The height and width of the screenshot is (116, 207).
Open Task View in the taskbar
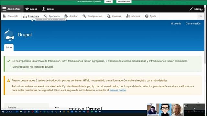click(10, 112)
